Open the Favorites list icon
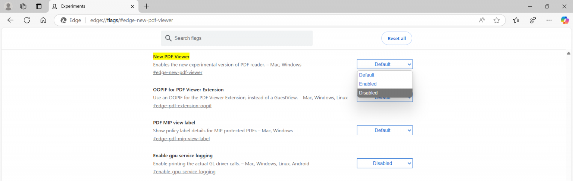This screenshot has width=573, height=181. tap(516, 20)
